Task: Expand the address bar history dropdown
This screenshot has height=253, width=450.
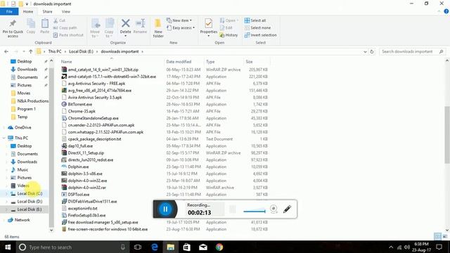Action: pyautogui.click(x=365, y=51)
